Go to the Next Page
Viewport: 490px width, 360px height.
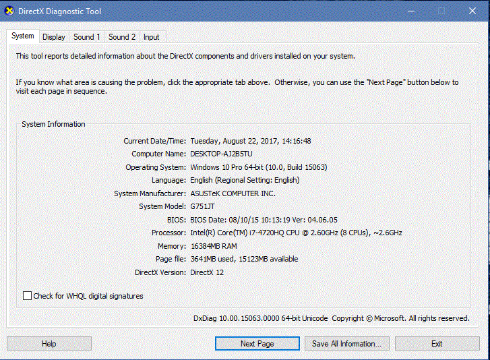point(257,343)
